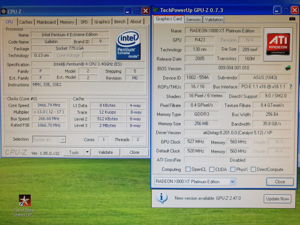Click the Code Name value Gallatin
Image resolution: width=300 pixels, height=225 pixels.
(x=51, y=42)
